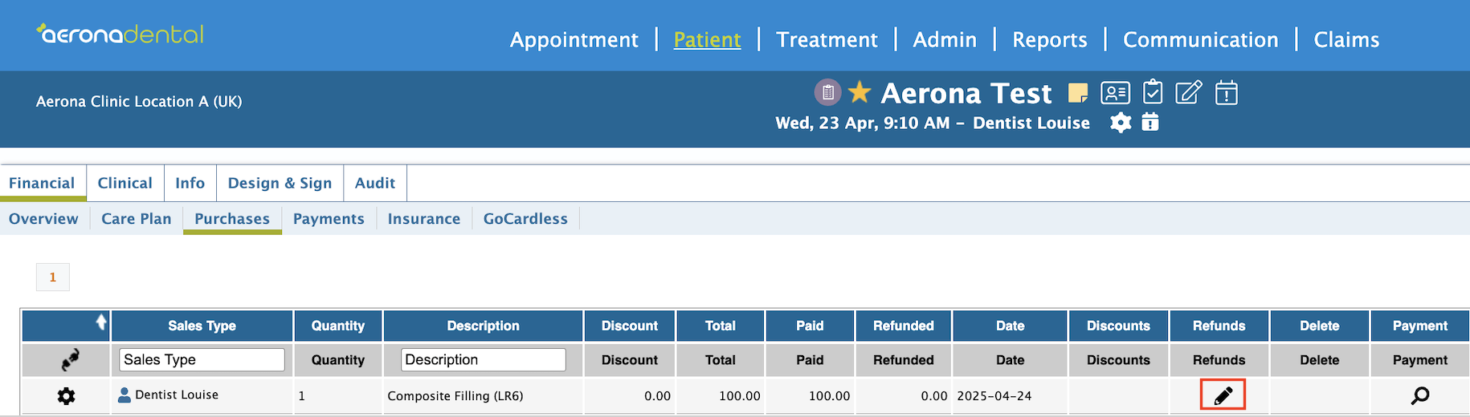Click the round purple clipboard icon
1470x417 pixels.
click(828, 92)
